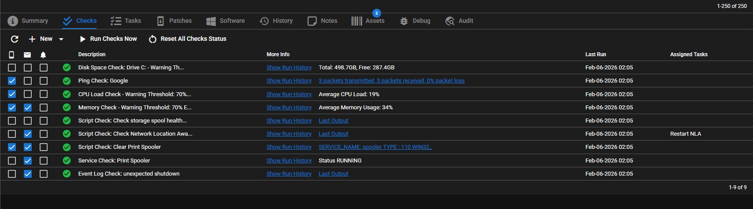Disable SMS alert for CPU Load Check

click(x=12, y=94)
